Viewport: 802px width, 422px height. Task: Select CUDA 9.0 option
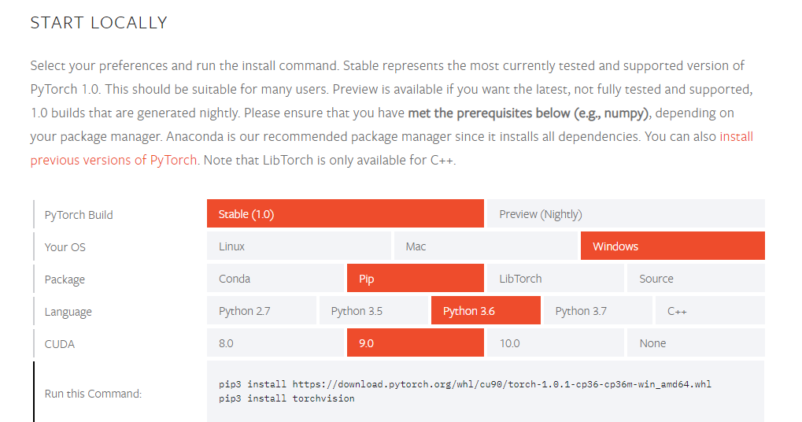click(415, 343)
